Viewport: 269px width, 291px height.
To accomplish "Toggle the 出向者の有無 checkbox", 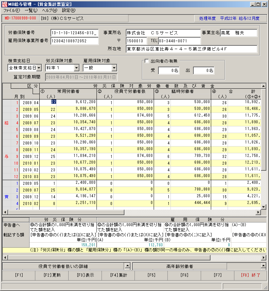I will 147,61.
